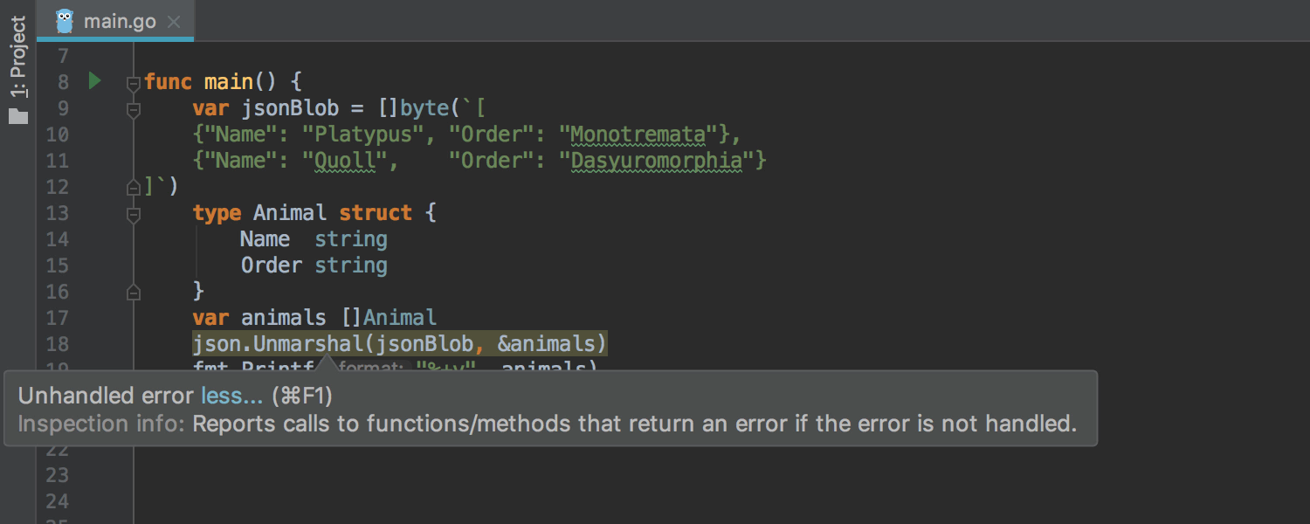Click the Go gopher icon on the tab
The height and width of the screenshot is (524, 1310).
point(65,21)
